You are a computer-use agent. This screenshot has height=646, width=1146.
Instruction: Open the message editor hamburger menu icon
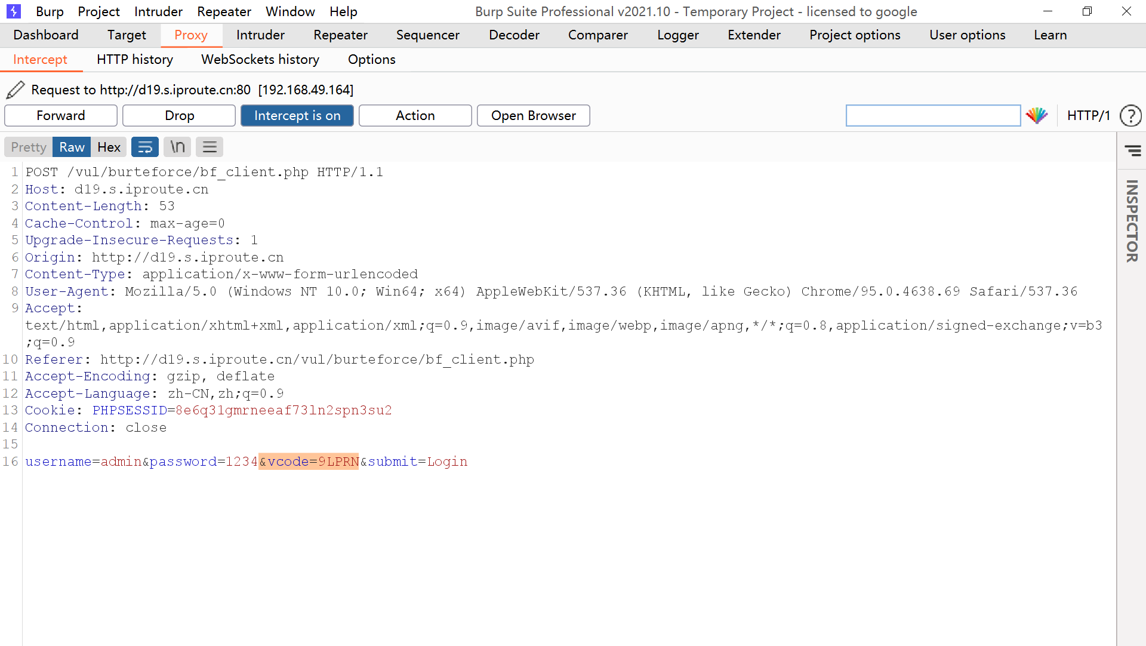coord(210,147)
